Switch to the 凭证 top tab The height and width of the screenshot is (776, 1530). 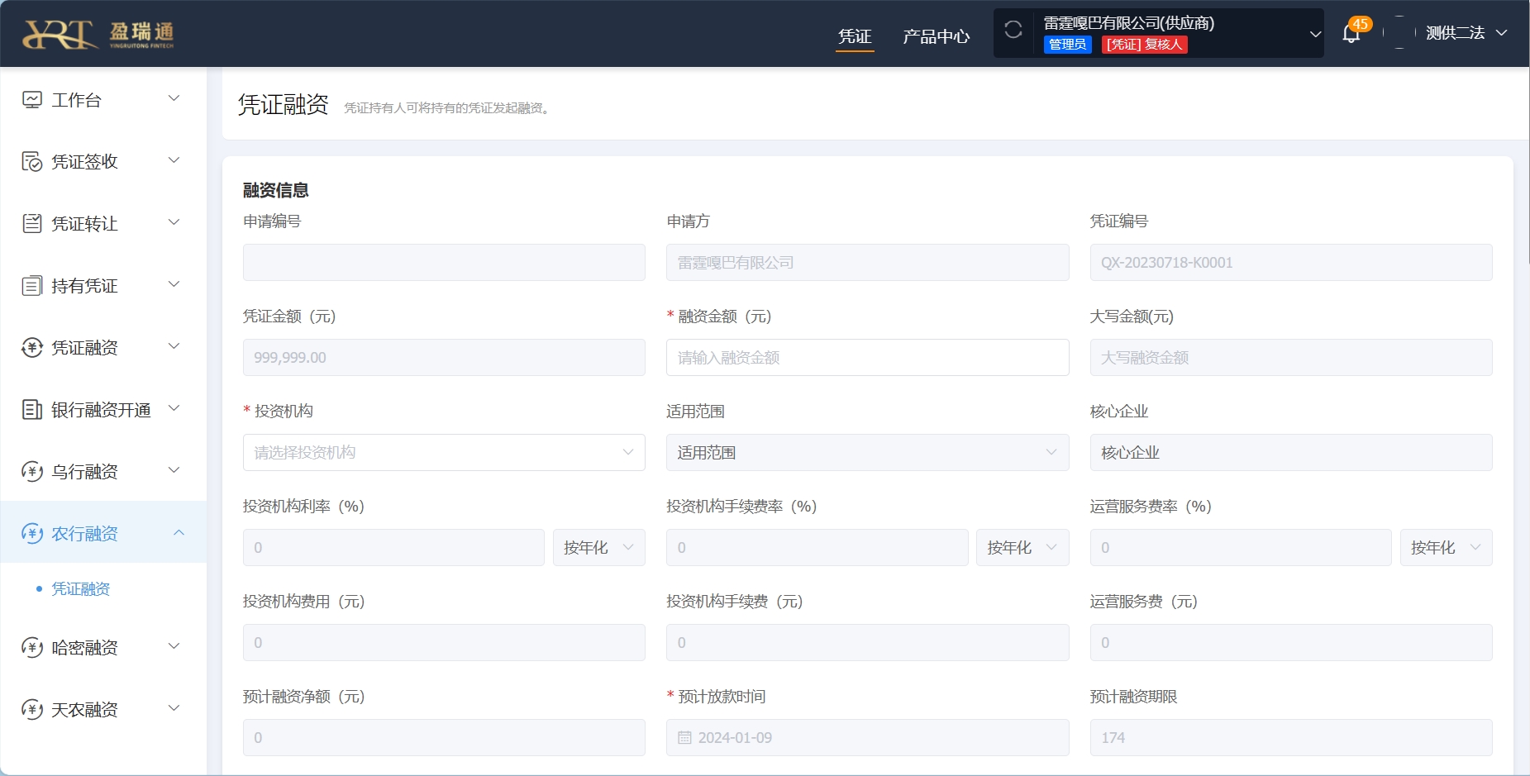[855, 36]
